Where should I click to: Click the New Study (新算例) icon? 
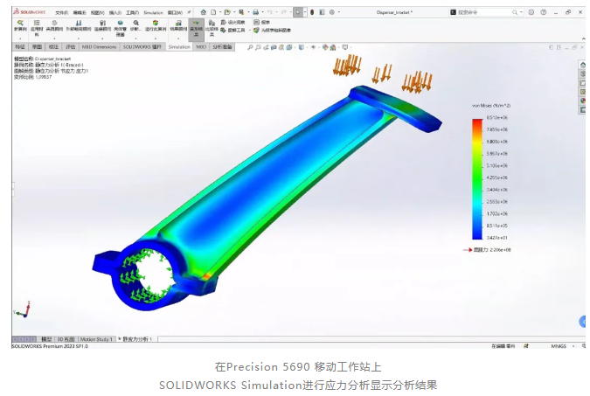20,24
